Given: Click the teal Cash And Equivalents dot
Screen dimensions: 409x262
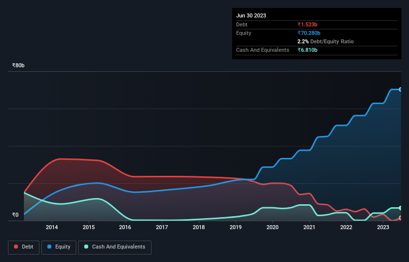Looking at the screenshot, I should [86, 247].
